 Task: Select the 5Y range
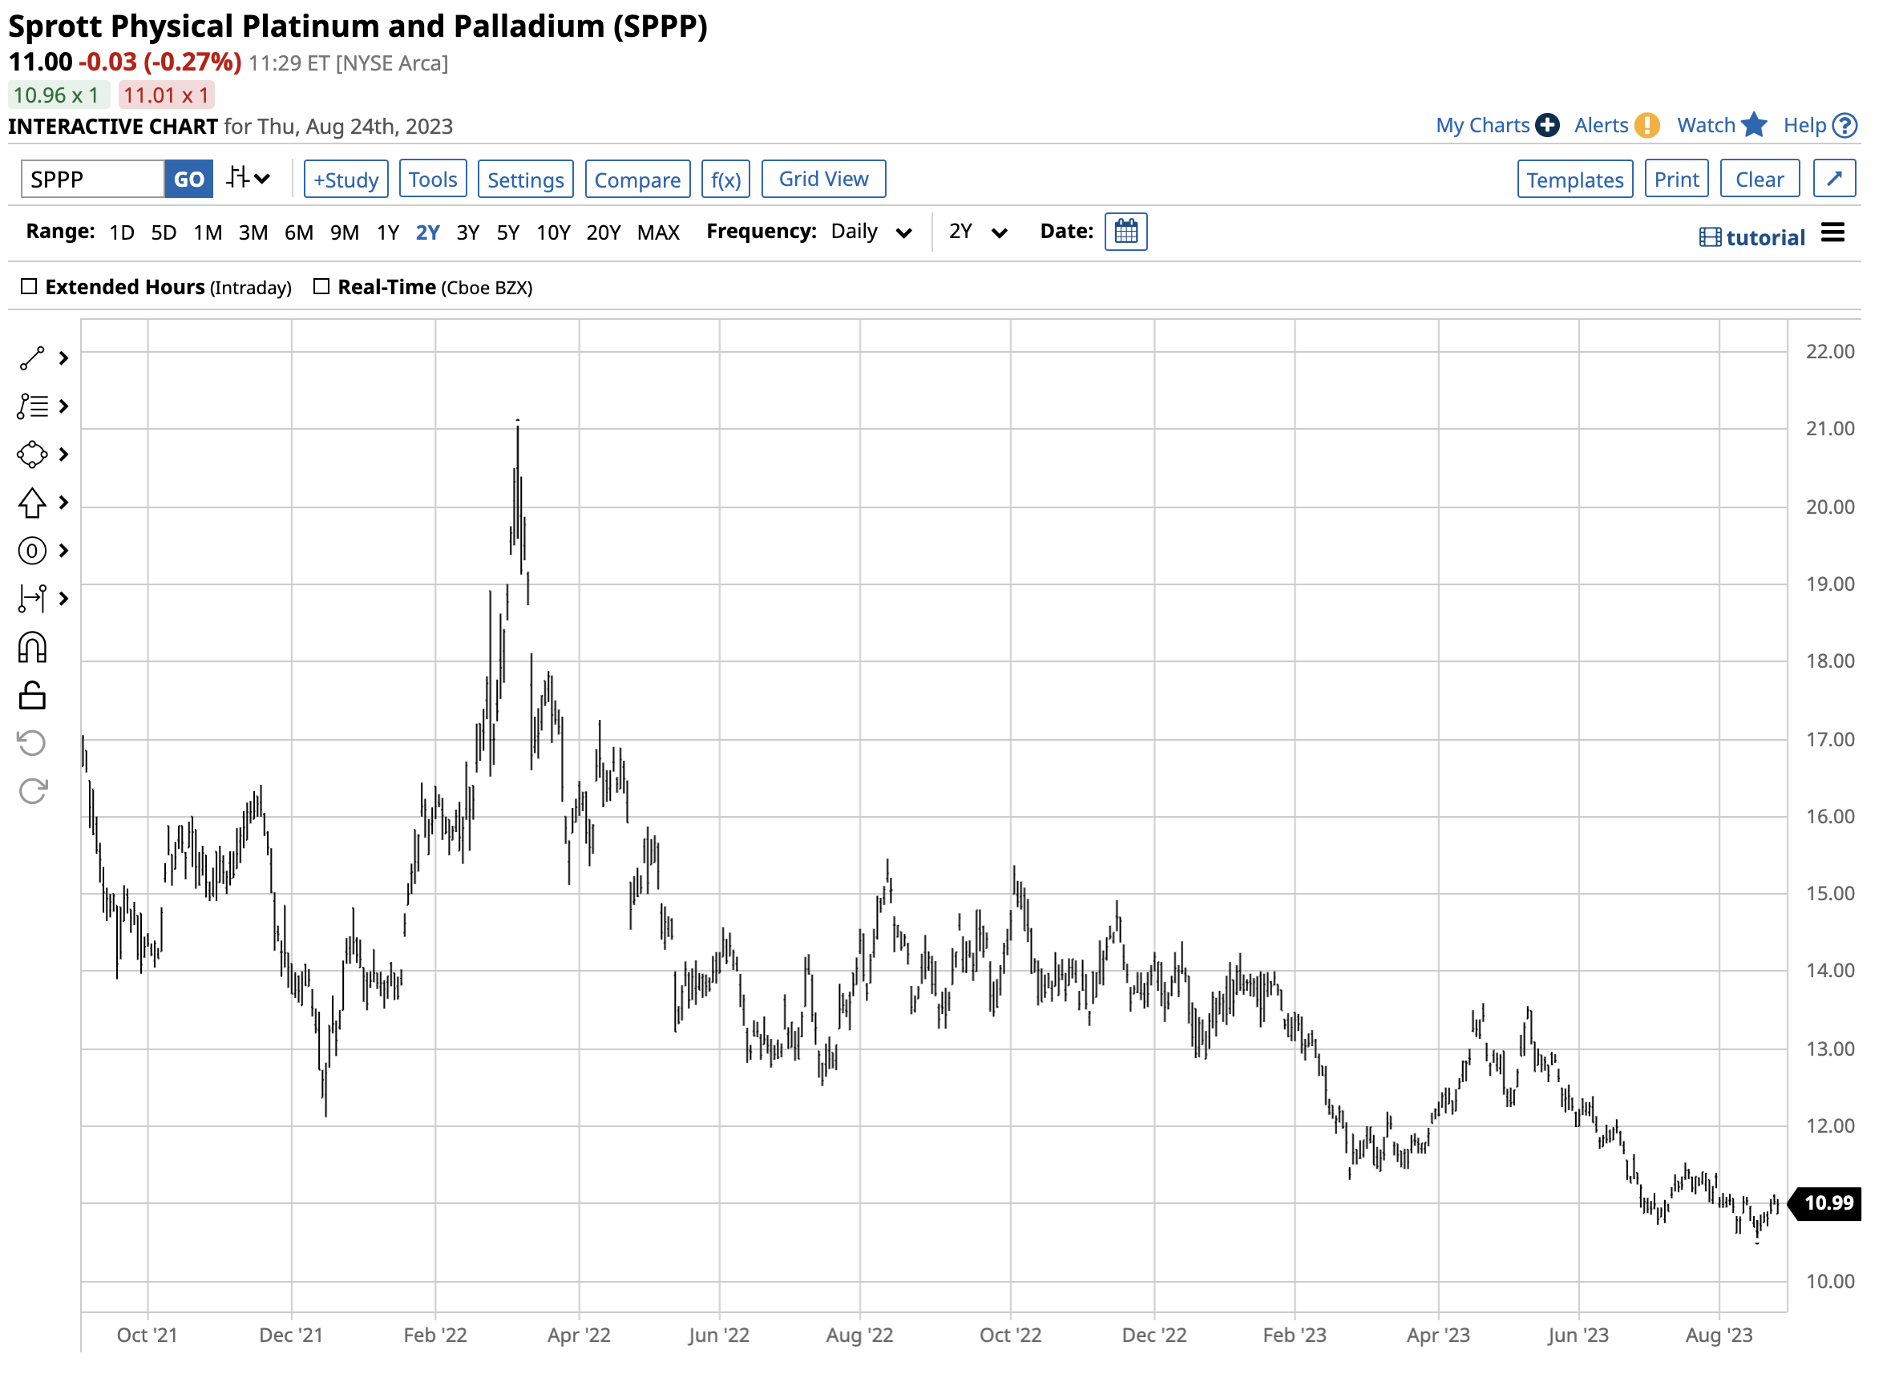(x=509, y=232)
